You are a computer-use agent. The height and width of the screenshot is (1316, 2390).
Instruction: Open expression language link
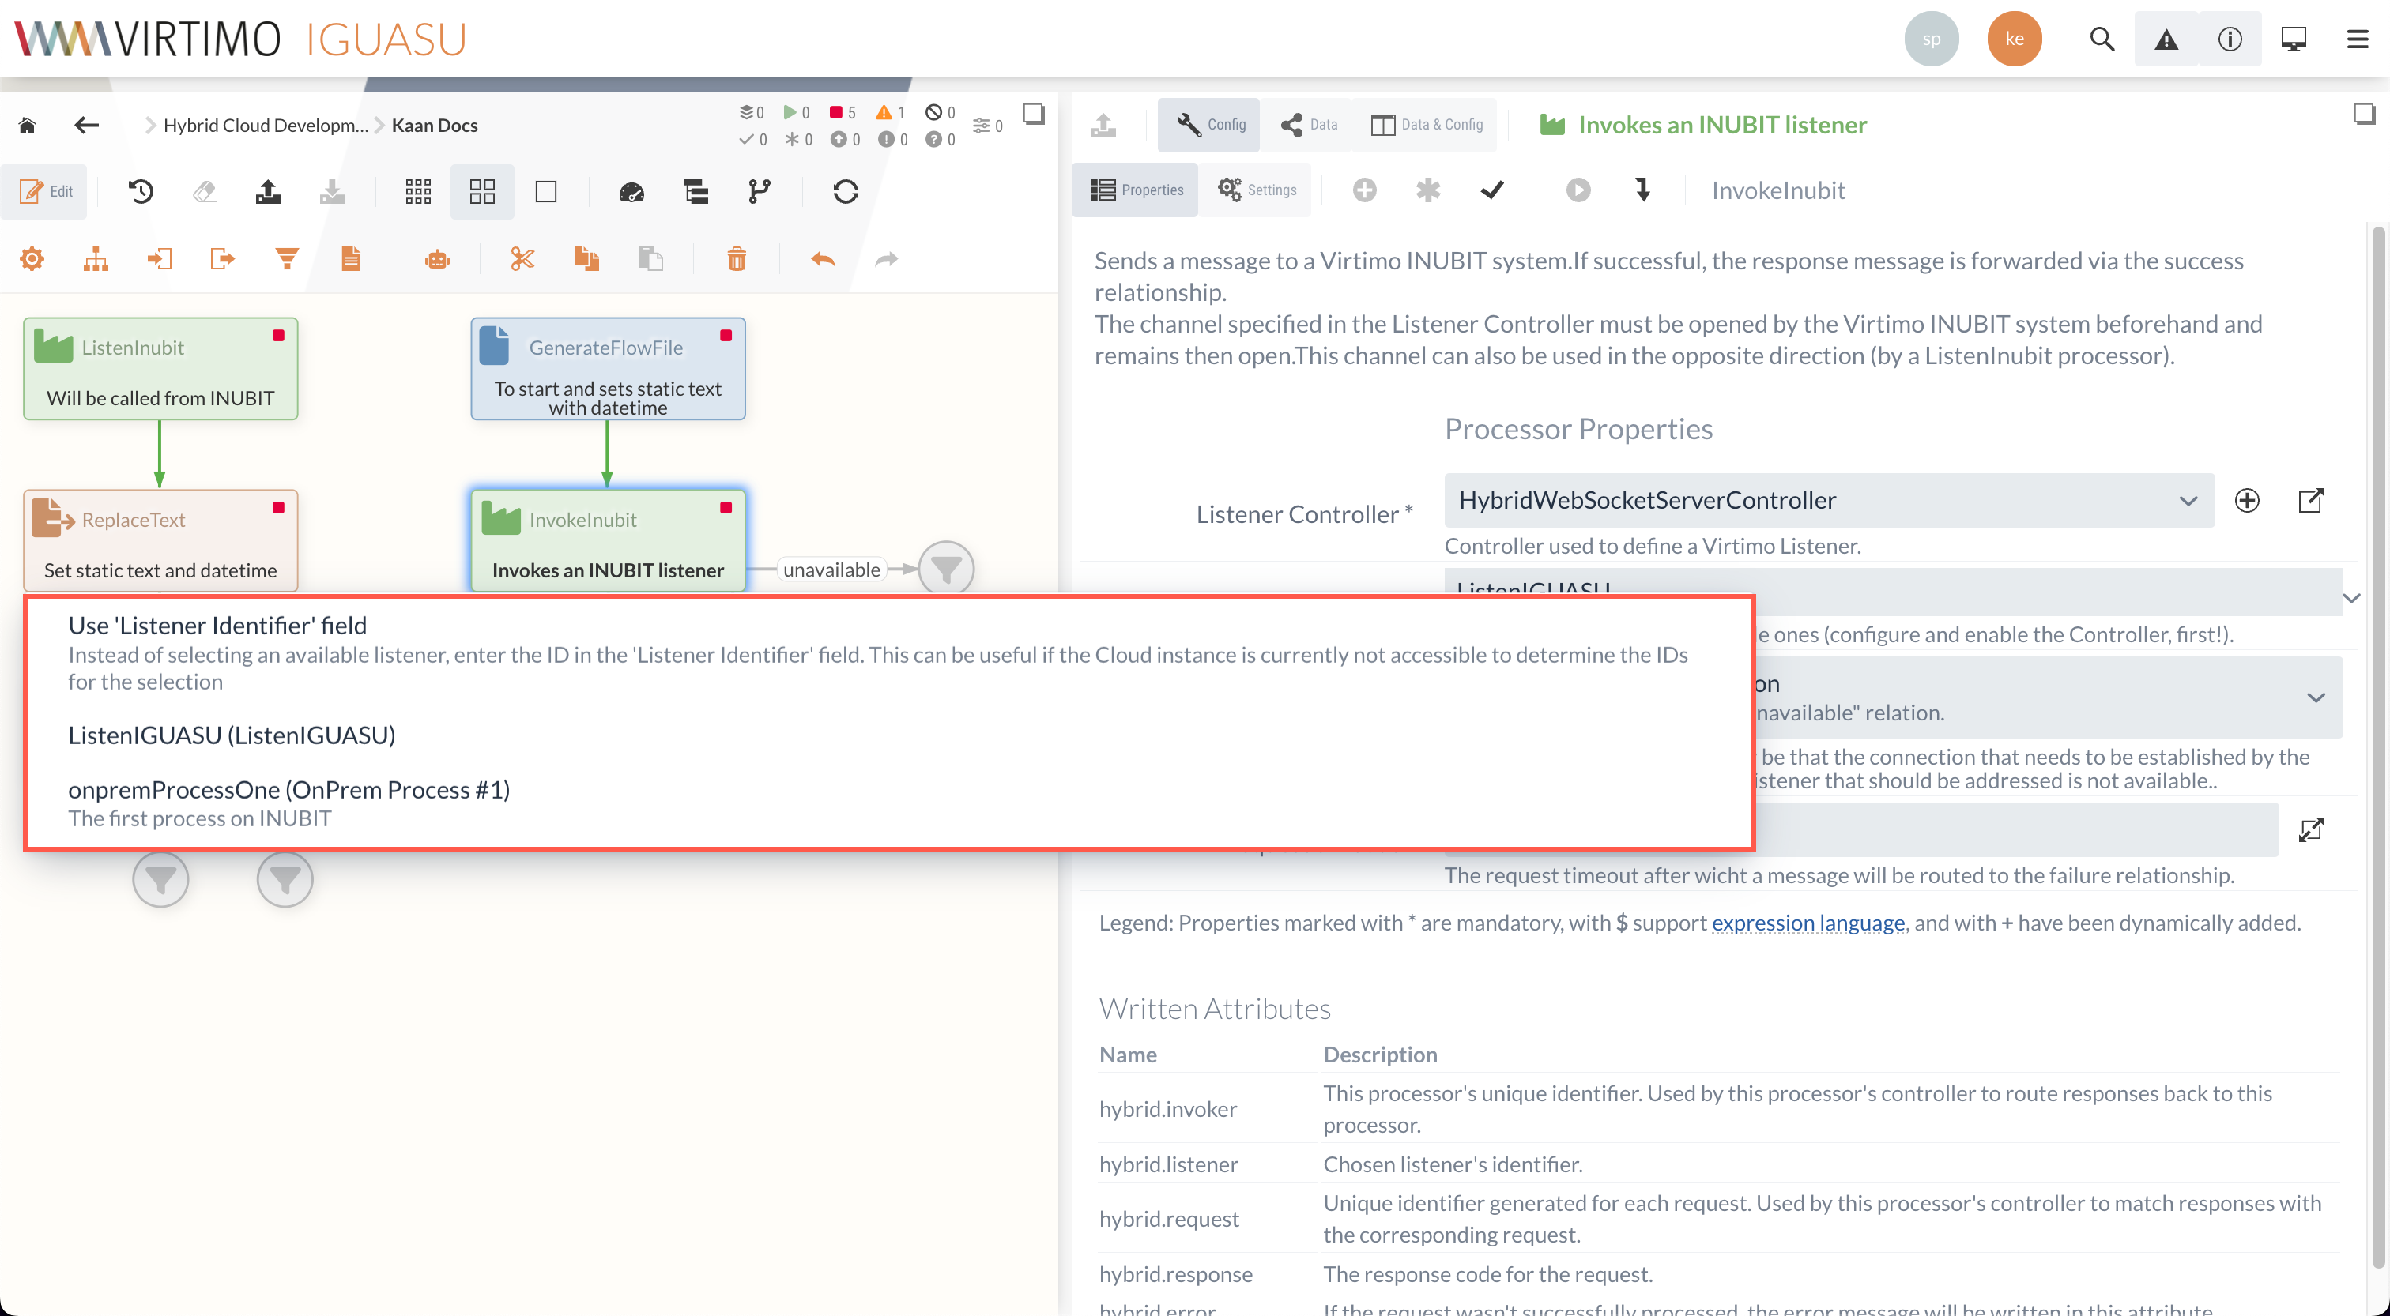pos(1808,923)
